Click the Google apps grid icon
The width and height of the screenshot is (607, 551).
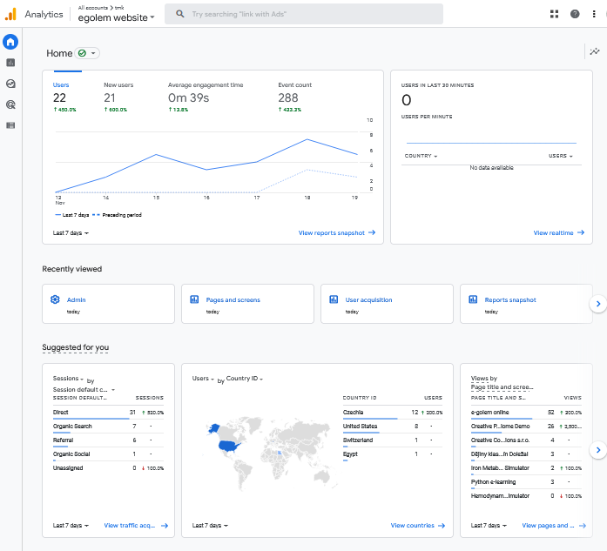point(555,14)
